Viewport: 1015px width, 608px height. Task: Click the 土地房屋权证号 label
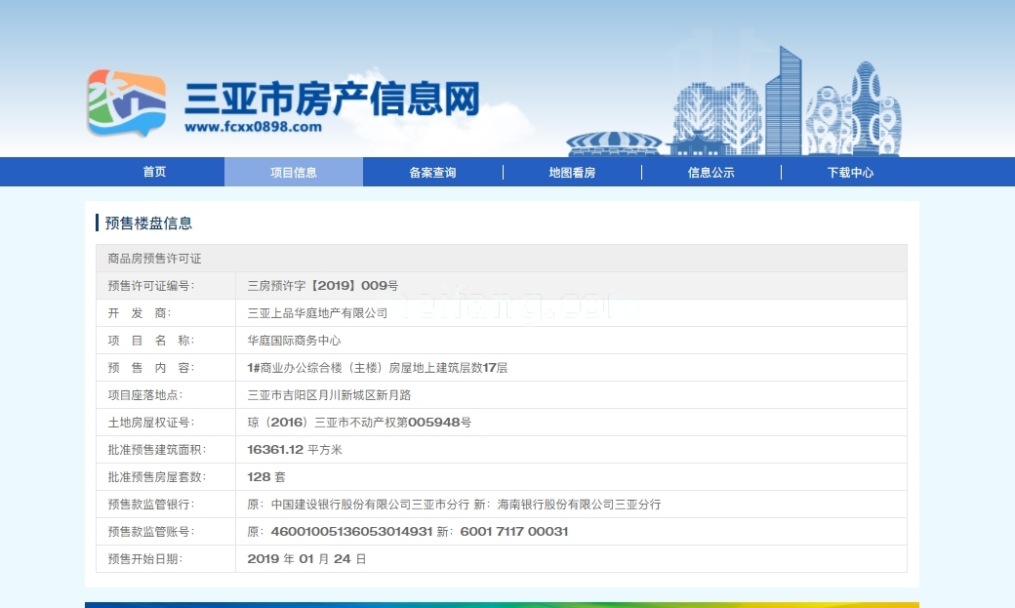tap(151, 423)
